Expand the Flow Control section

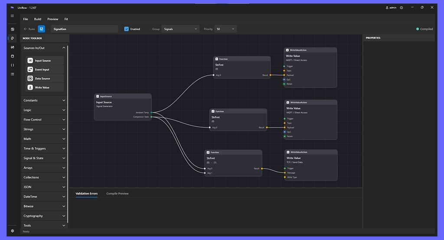(44, 119)
